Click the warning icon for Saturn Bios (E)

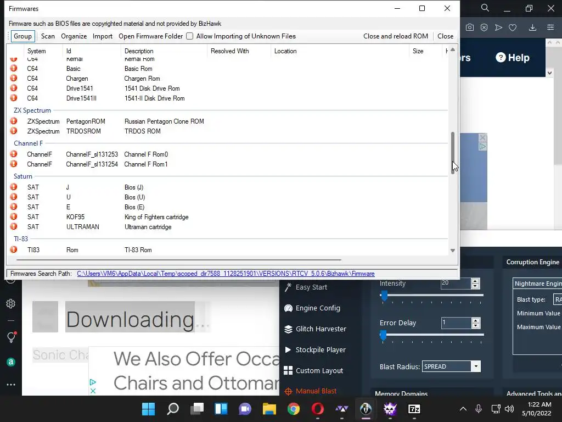14,207
